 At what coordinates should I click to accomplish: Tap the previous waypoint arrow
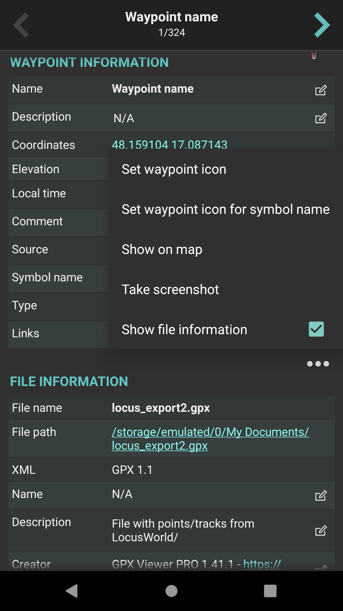21,25
